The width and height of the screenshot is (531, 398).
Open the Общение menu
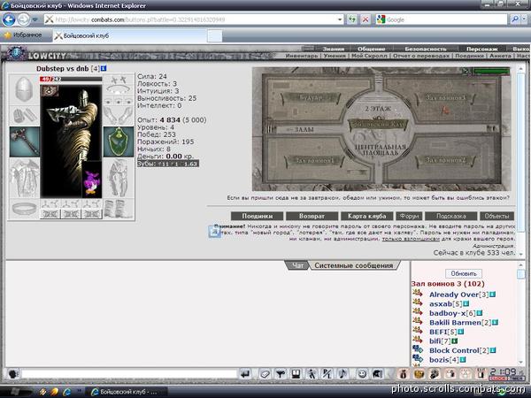tap(372, 49)
